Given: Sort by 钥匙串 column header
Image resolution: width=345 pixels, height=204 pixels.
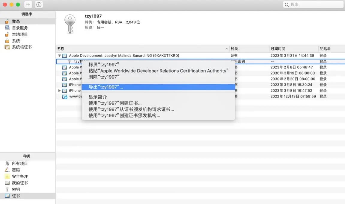Looking at the screenshot, I should coord(332,49).
